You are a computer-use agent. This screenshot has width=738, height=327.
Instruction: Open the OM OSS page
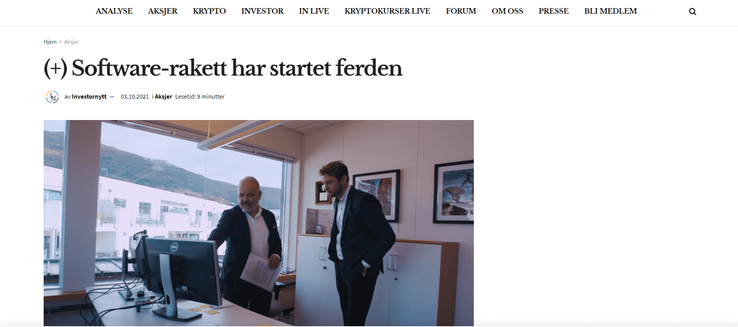[507, 11]
